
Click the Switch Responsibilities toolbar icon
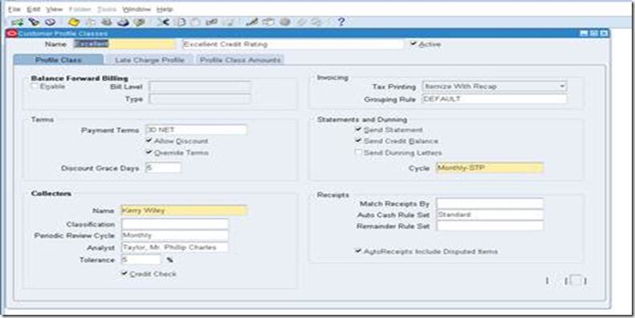[107, 22]
